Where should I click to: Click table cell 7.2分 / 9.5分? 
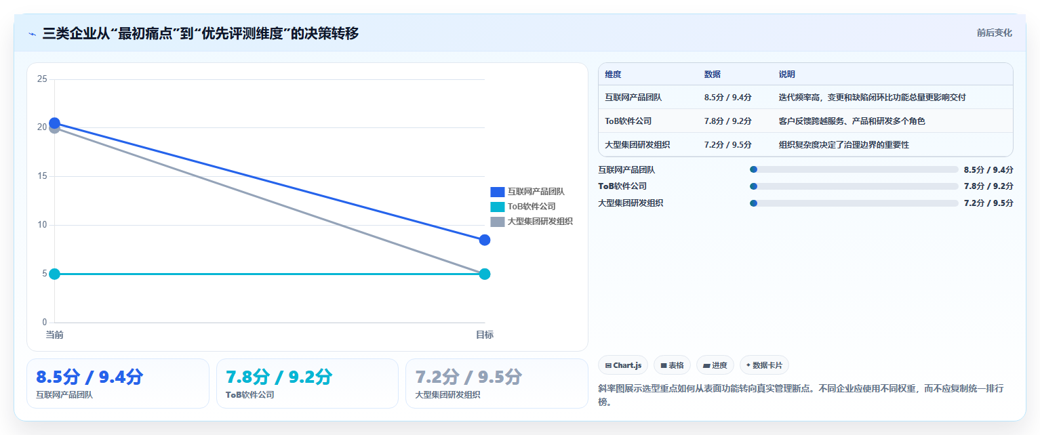coord(727,145)
